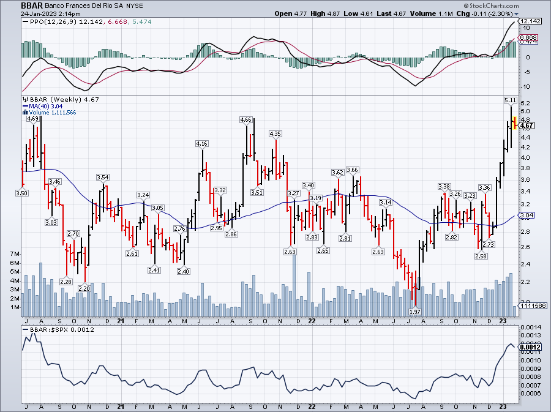551x412 pixels.
Task: Click the OHLC bar icon beside BBAR (Weekly)
Action: [x=25, y=99]
